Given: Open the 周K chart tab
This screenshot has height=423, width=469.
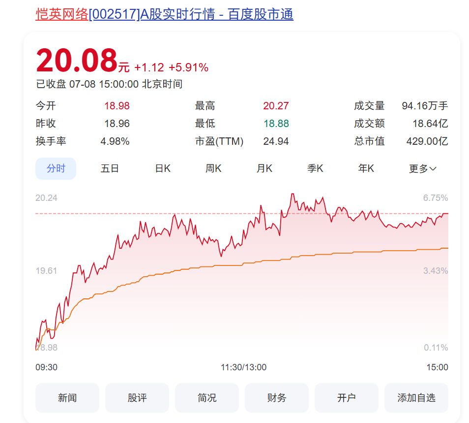Looking at the screenshot, I should (213, 168).
